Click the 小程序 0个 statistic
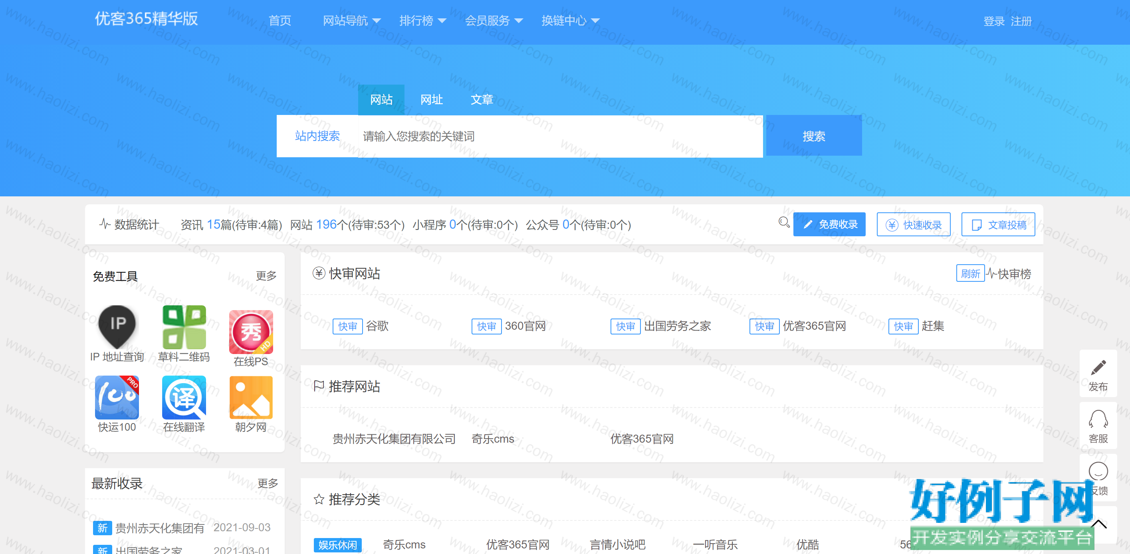Viewport: 1130px width, 554px height. [465, 225]
